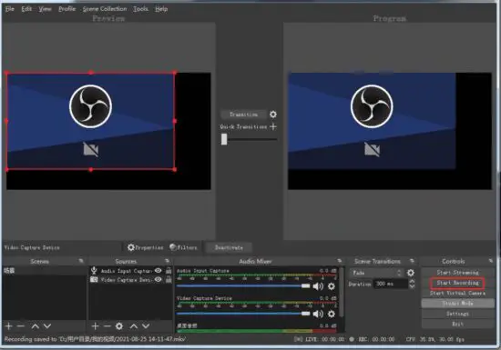Open the Tools menu
501x350 pixels.
click(140, 9)
